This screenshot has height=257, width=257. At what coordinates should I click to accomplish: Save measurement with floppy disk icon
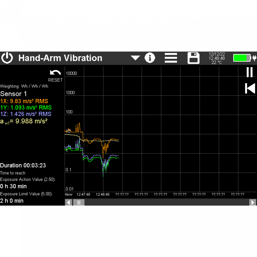(194, 58)
